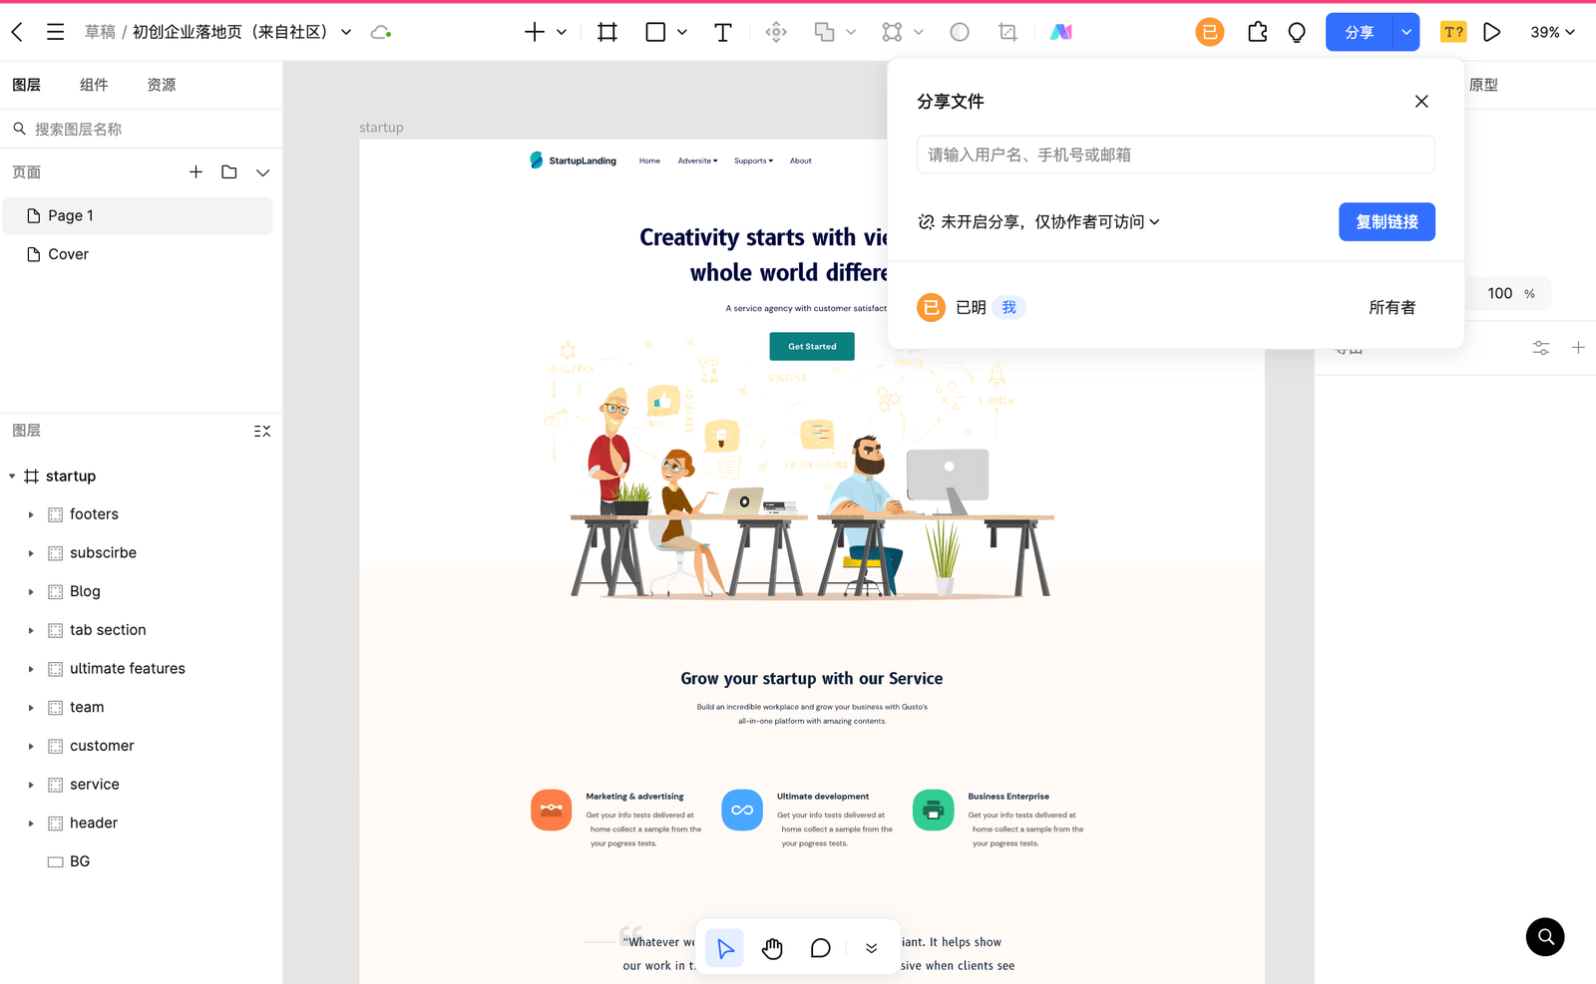Image resolution: width=1596 pixels, height=984 pixels.
Task: Open the zoom level 39% dropdown
Action: [x=1552, y=32]
